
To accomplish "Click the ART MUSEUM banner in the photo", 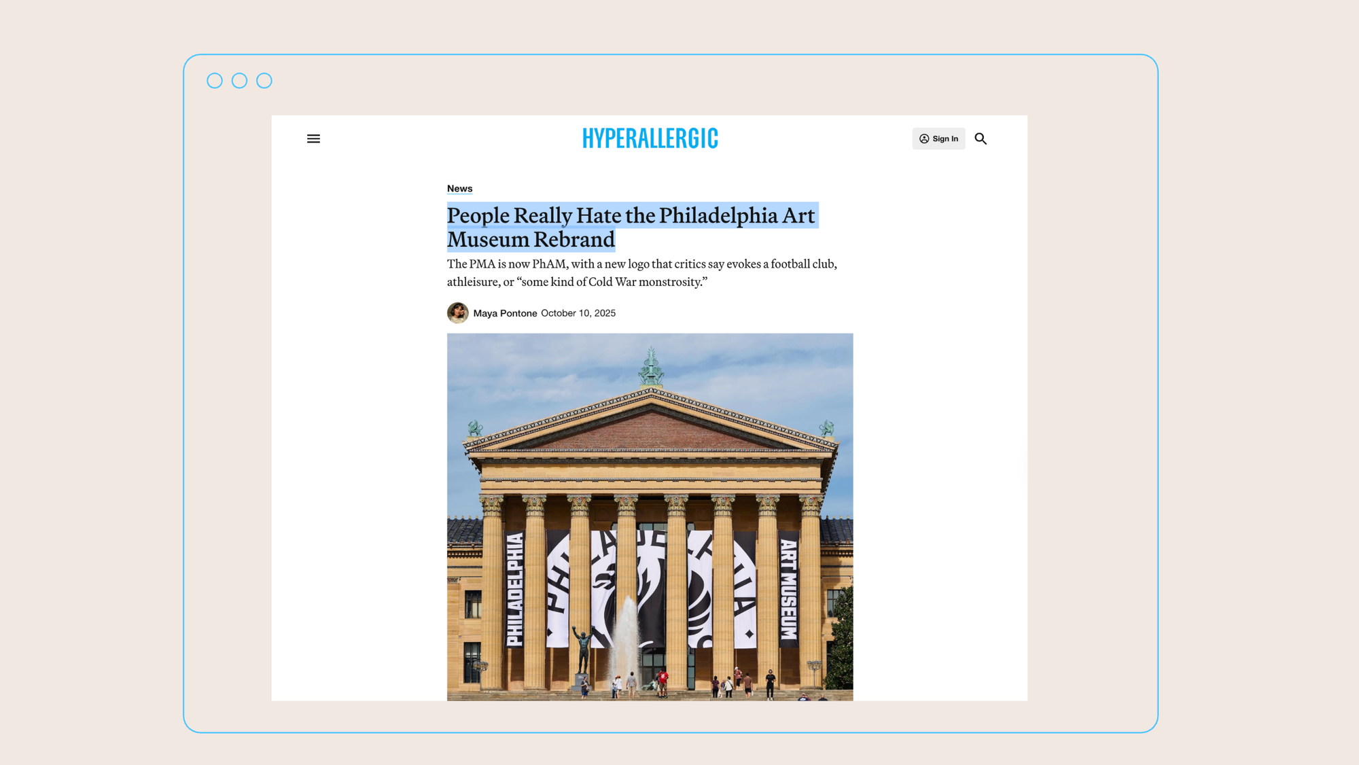I will (x=788, y=589).
